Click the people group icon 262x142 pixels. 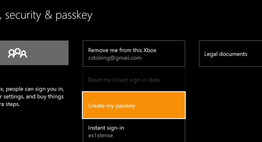[x=18, y=53]
